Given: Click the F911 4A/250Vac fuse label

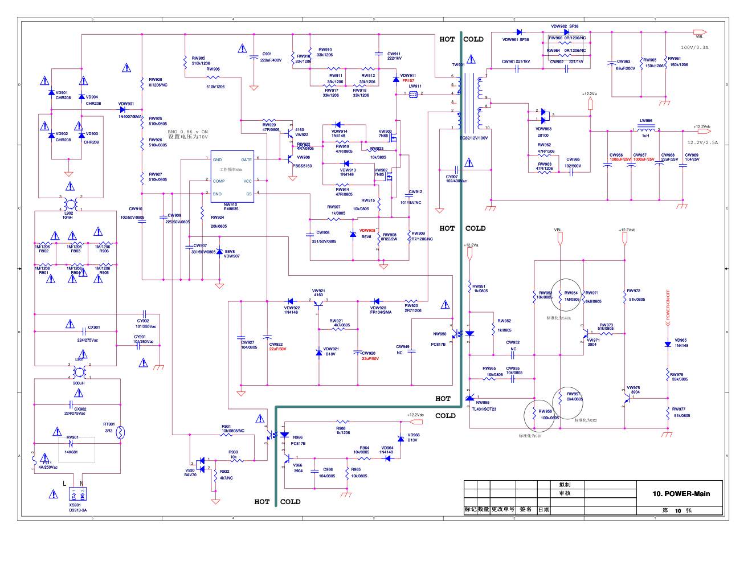Looking at the screenshot, I should click(x=48, y=465).
